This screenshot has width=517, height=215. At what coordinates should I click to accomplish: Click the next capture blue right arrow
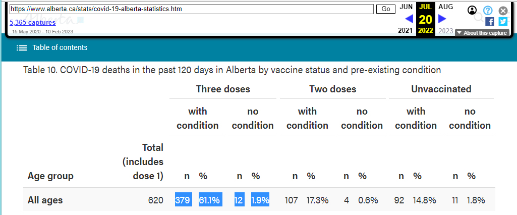442,19
